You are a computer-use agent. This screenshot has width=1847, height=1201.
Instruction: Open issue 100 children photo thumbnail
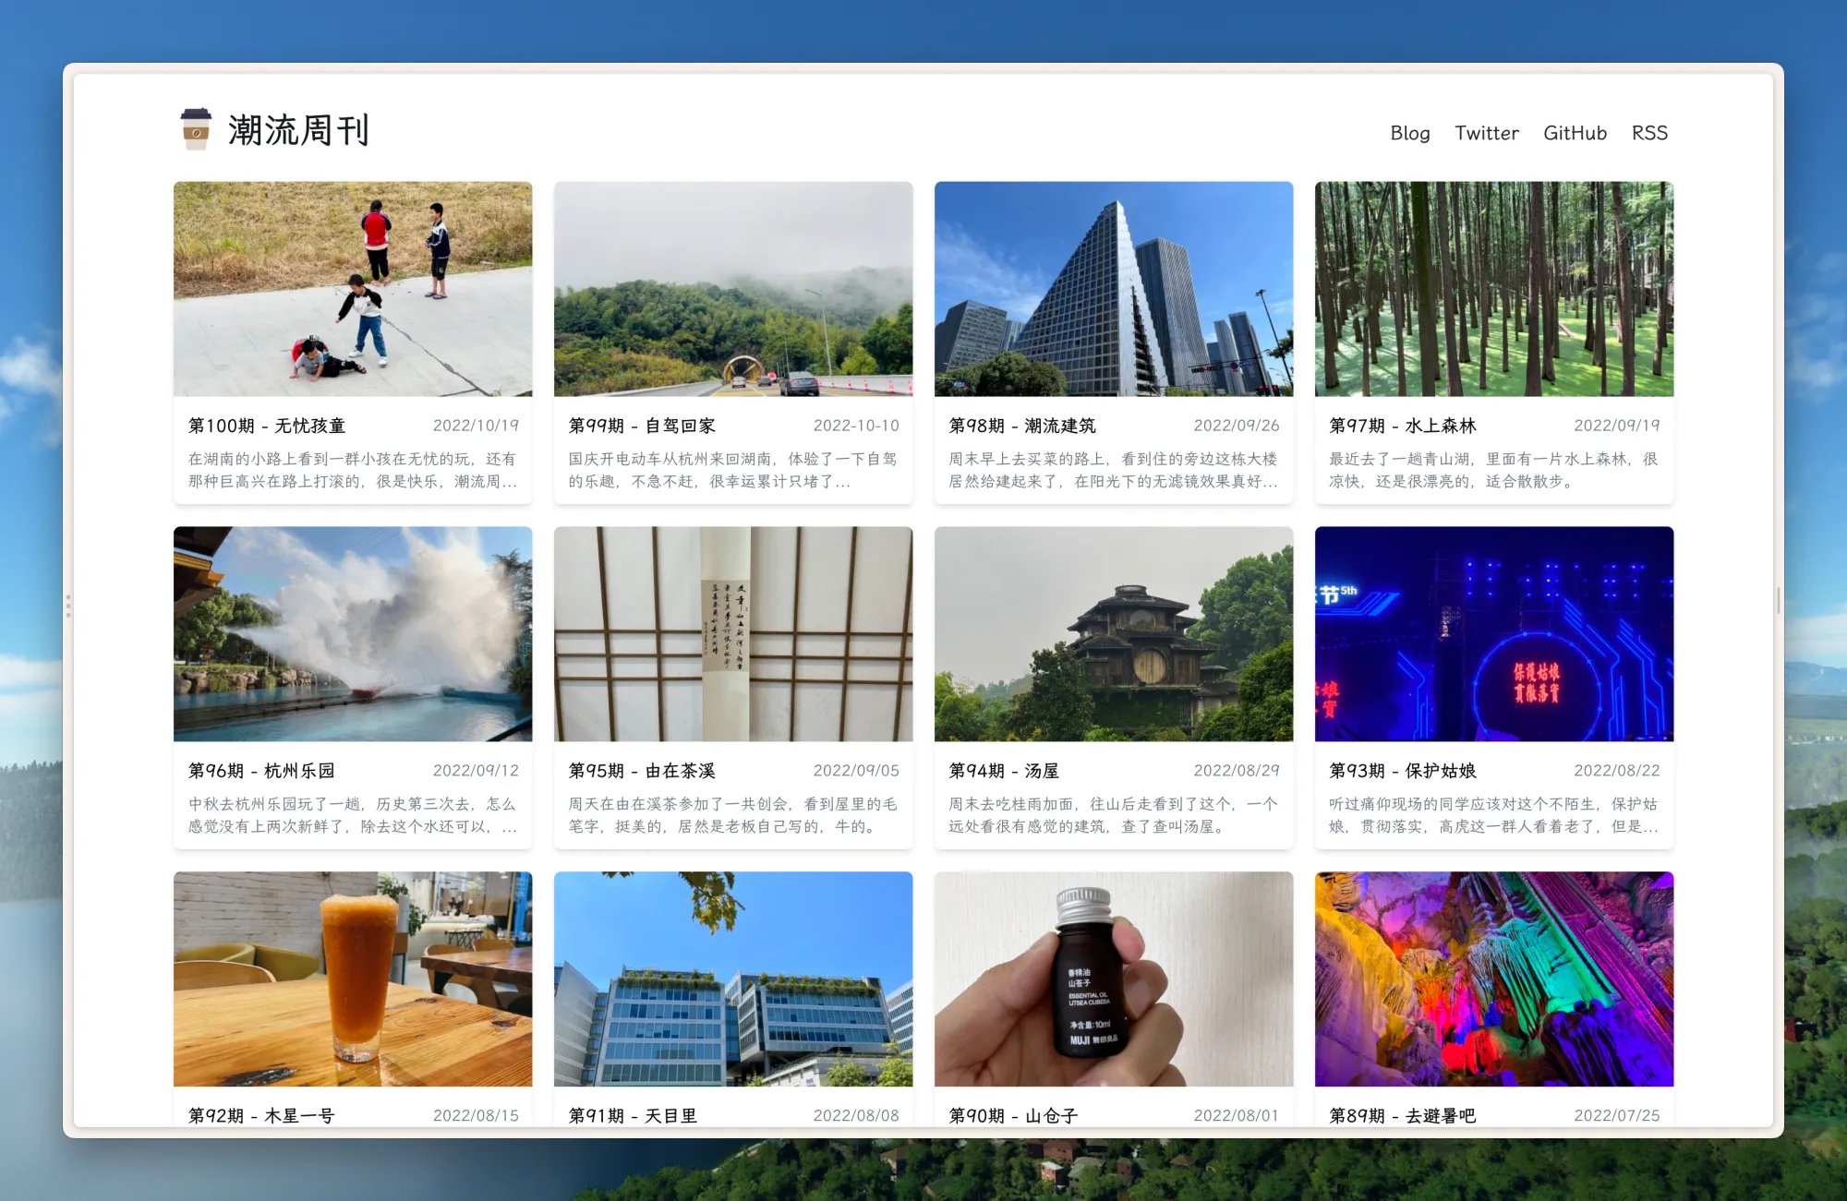click(x=353, y=289)
